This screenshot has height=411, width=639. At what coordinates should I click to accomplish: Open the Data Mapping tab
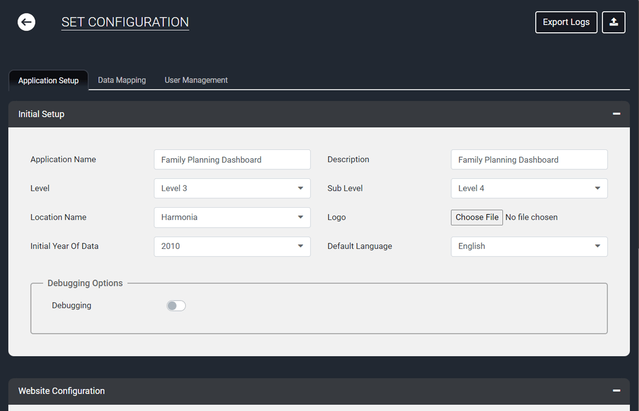[x=122, y=80]
